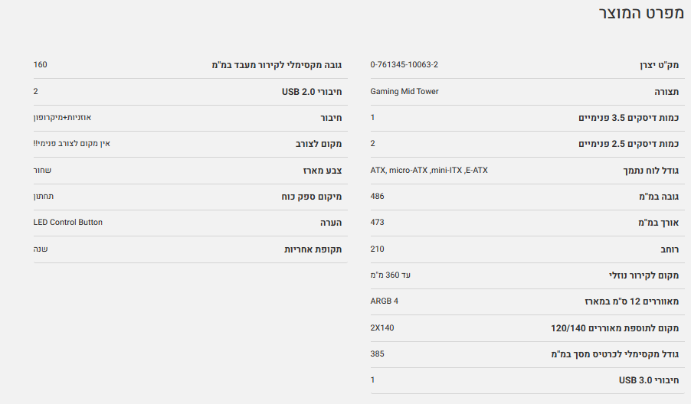
Task: Click the Gaming Mid Tower value
Action: 404,91
